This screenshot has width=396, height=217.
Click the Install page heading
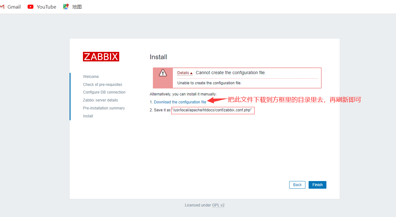click(158, 57)
